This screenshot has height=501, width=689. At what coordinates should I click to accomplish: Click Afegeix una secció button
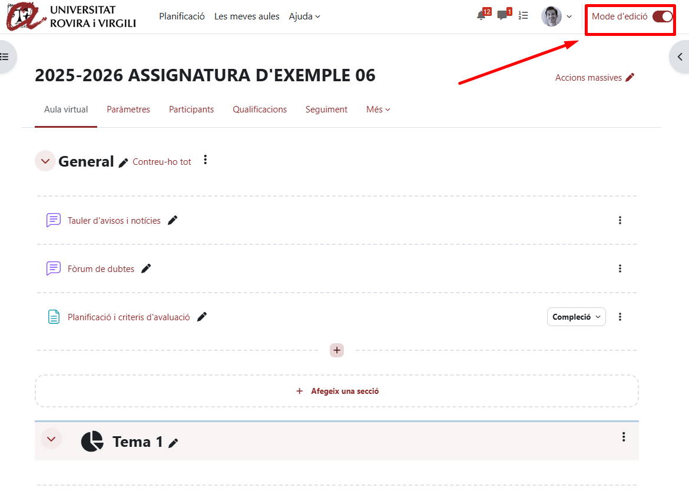337,391
